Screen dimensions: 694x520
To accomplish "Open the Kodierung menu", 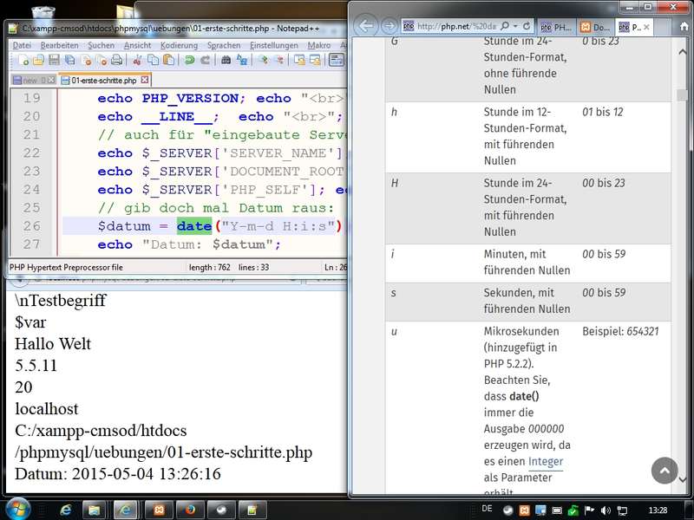I will pyautogui.click(x=179, y=45).
